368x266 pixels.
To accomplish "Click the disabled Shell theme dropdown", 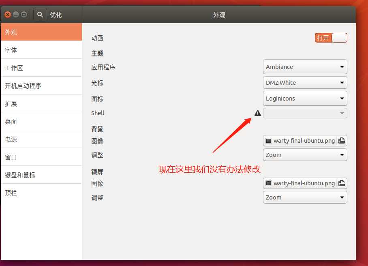I will tap(305, 113).
